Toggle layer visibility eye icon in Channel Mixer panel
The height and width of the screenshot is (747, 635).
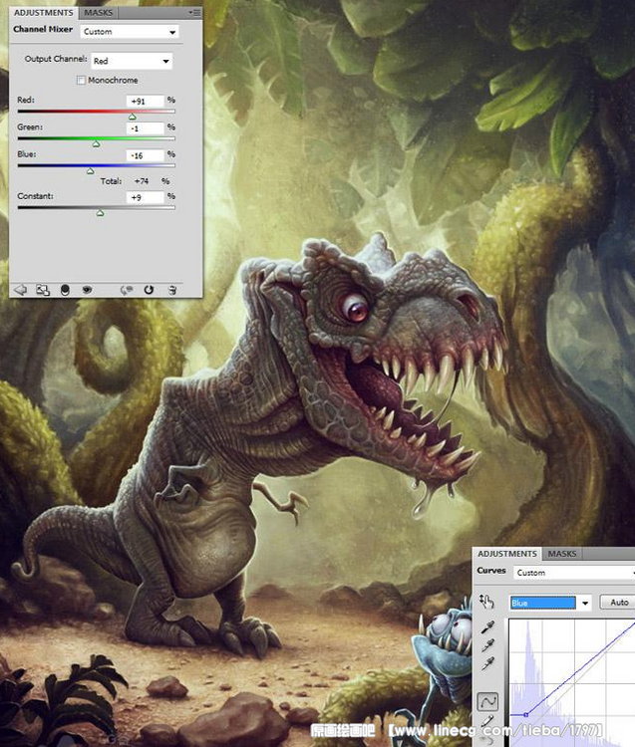pos(87,290)
